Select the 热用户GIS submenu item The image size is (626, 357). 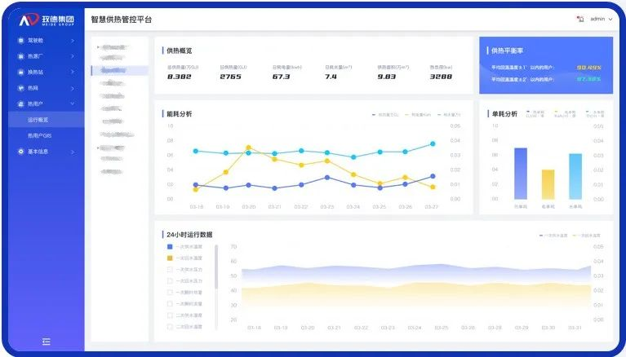pyautogui.click(x=47, y=135)
